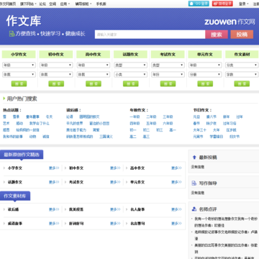Click 更多 link beside 名人故事
The image size is (259, 259).
pos(176,209)
